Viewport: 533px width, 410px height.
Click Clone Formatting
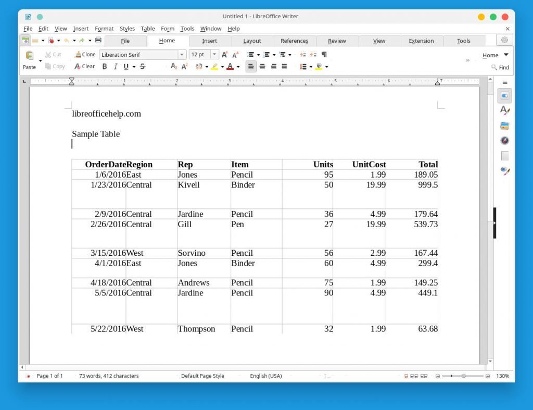[85, 54]
